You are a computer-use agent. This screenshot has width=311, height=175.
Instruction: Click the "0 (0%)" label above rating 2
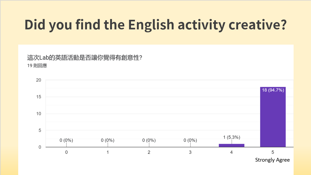click(149, 140)
